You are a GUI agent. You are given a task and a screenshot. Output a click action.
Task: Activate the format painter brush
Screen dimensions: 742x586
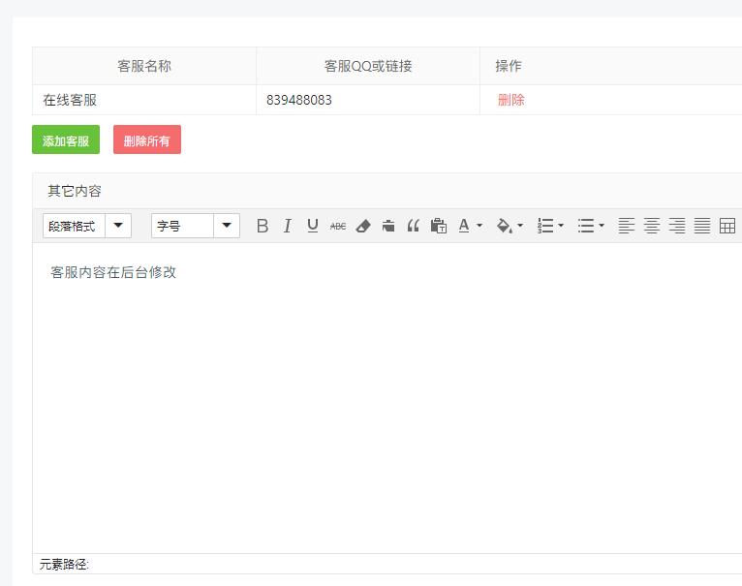pos(388,226)
